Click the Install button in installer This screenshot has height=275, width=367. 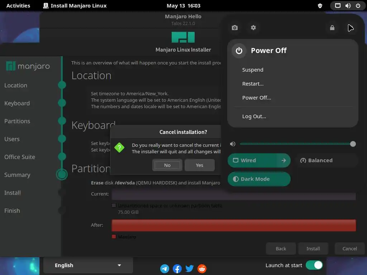(313, 249)
